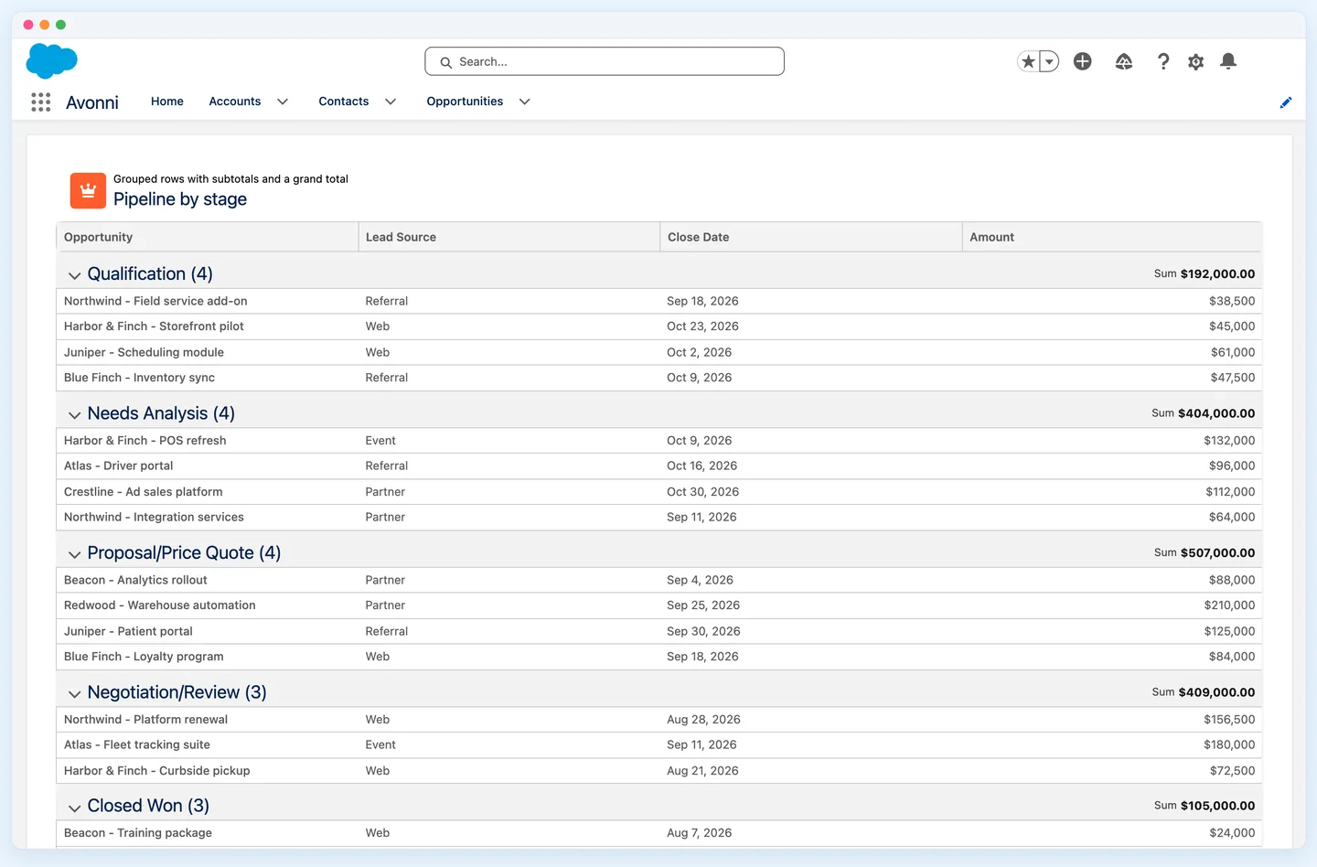Image resolution: width=1317 pixels, height=867 pixels.
Task: Open the Accounts tab
Action: (235, 102)
